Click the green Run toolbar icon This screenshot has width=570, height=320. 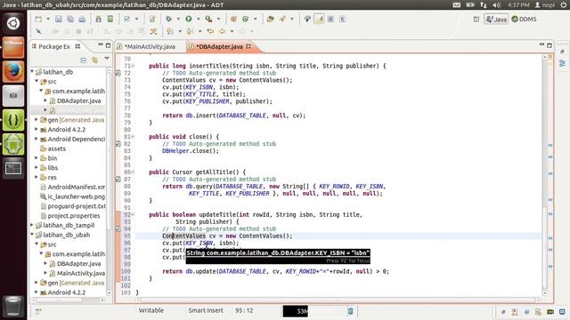point(189,19)
